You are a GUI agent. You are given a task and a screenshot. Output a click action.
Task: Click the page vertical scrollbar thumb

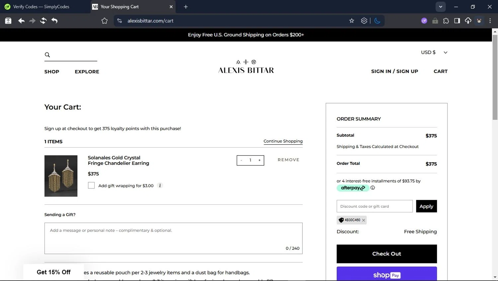click(495, 77)
